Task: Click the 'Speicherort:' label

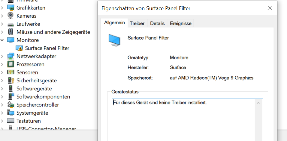Action: pyautogui.click(x=140, y=78)
